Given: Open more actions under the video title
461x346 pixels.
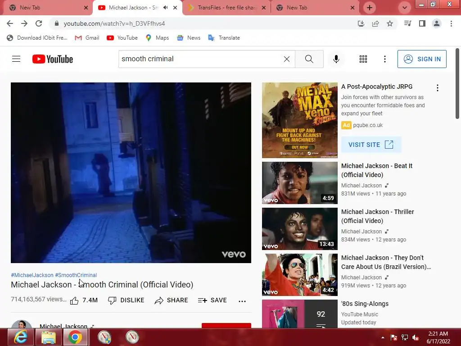Looking at the screenshot, I should [242, 301].
